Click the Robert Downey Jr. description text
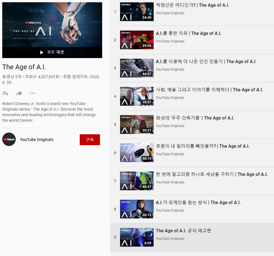 pyautogui.click(x=49, y=112)
